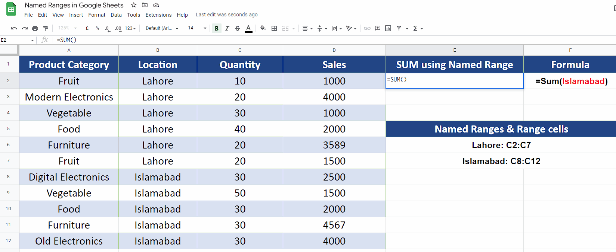Click the Print icon
Viewport: 616px width, 252px height.
point(35,28)
